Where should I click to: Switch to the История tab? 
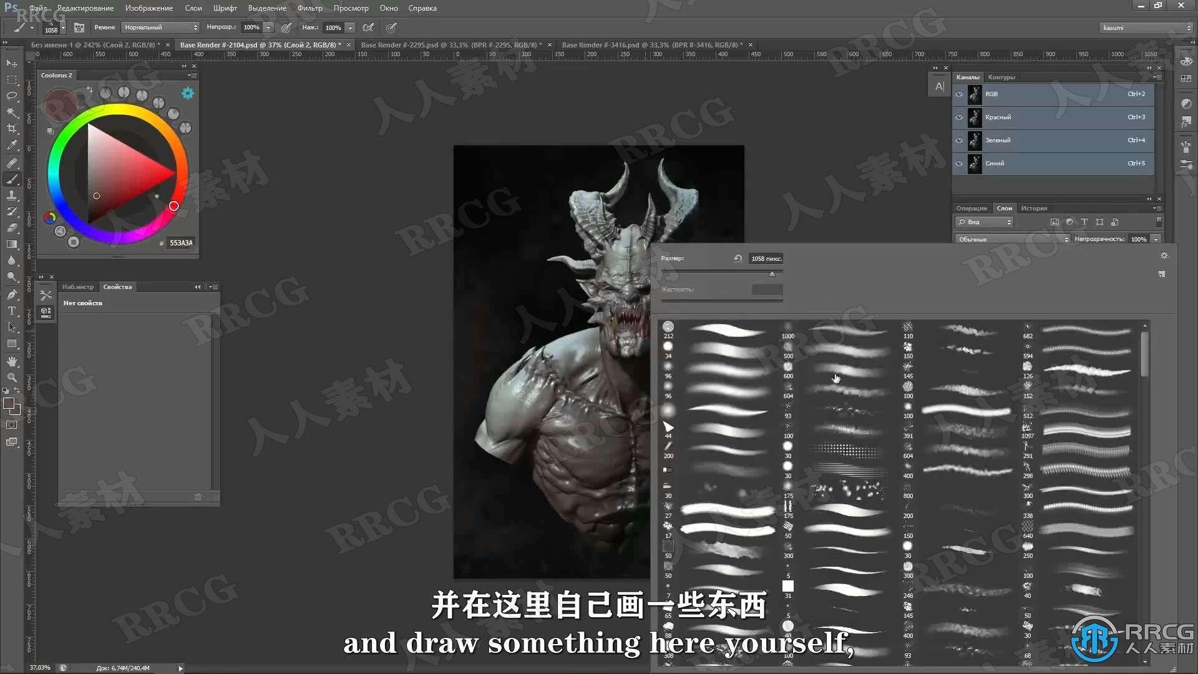pos(1034,208)
